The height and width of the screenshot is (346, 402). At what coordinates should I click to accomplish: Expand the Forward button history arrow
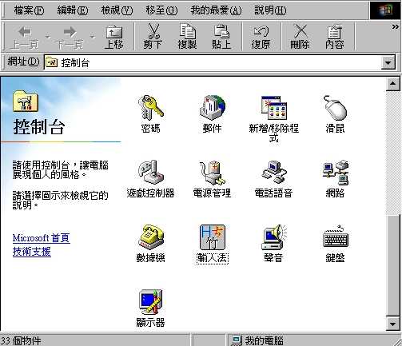tap(93, 37)
